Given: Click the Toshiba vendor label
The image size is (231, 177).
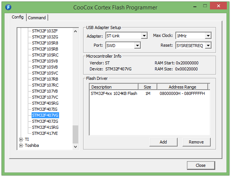Looking at the screenshot, I should pyautogui.click(x=32, y=146).
